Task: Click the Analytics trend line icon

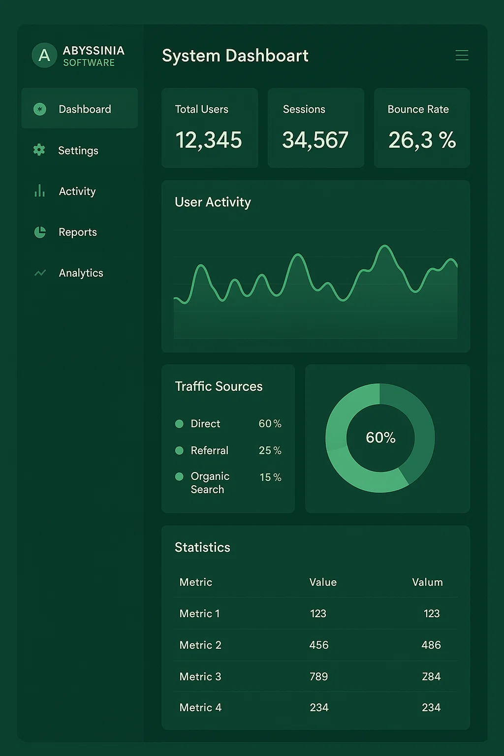Action: 40,273
